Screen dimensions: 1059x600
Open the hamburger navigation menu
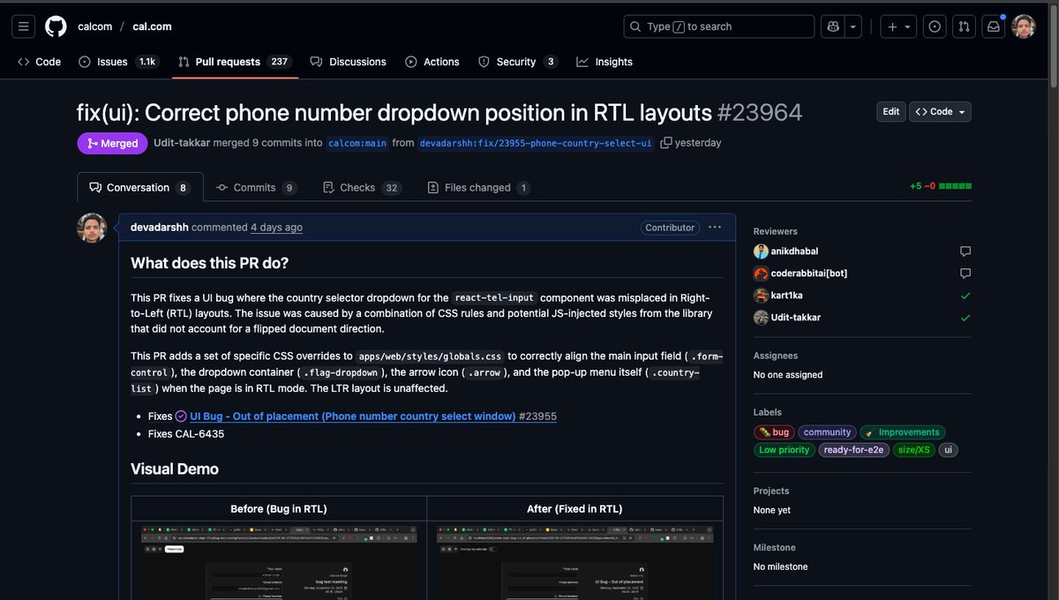point(24,26)
